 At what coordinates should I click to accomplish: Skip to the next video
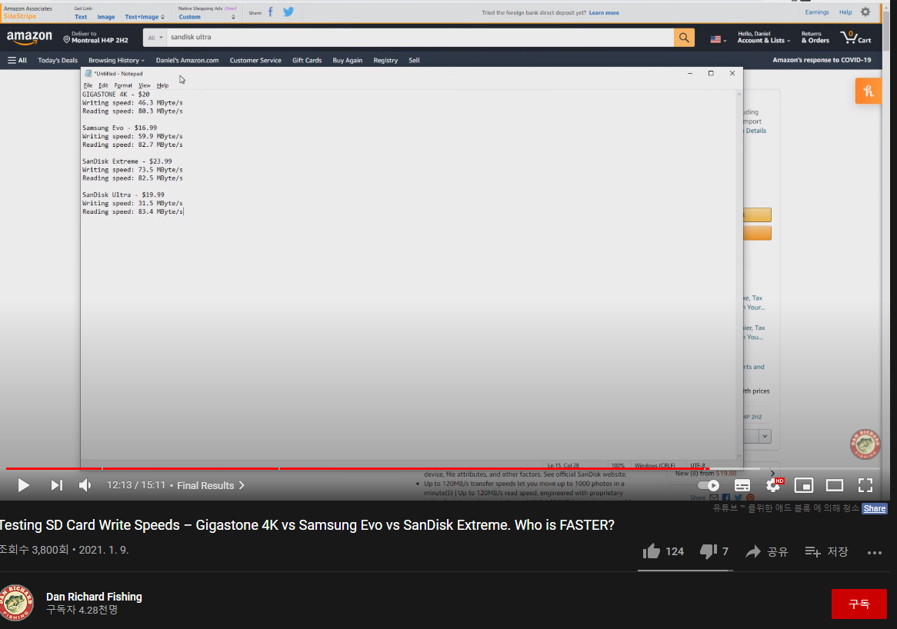point(56,485)
